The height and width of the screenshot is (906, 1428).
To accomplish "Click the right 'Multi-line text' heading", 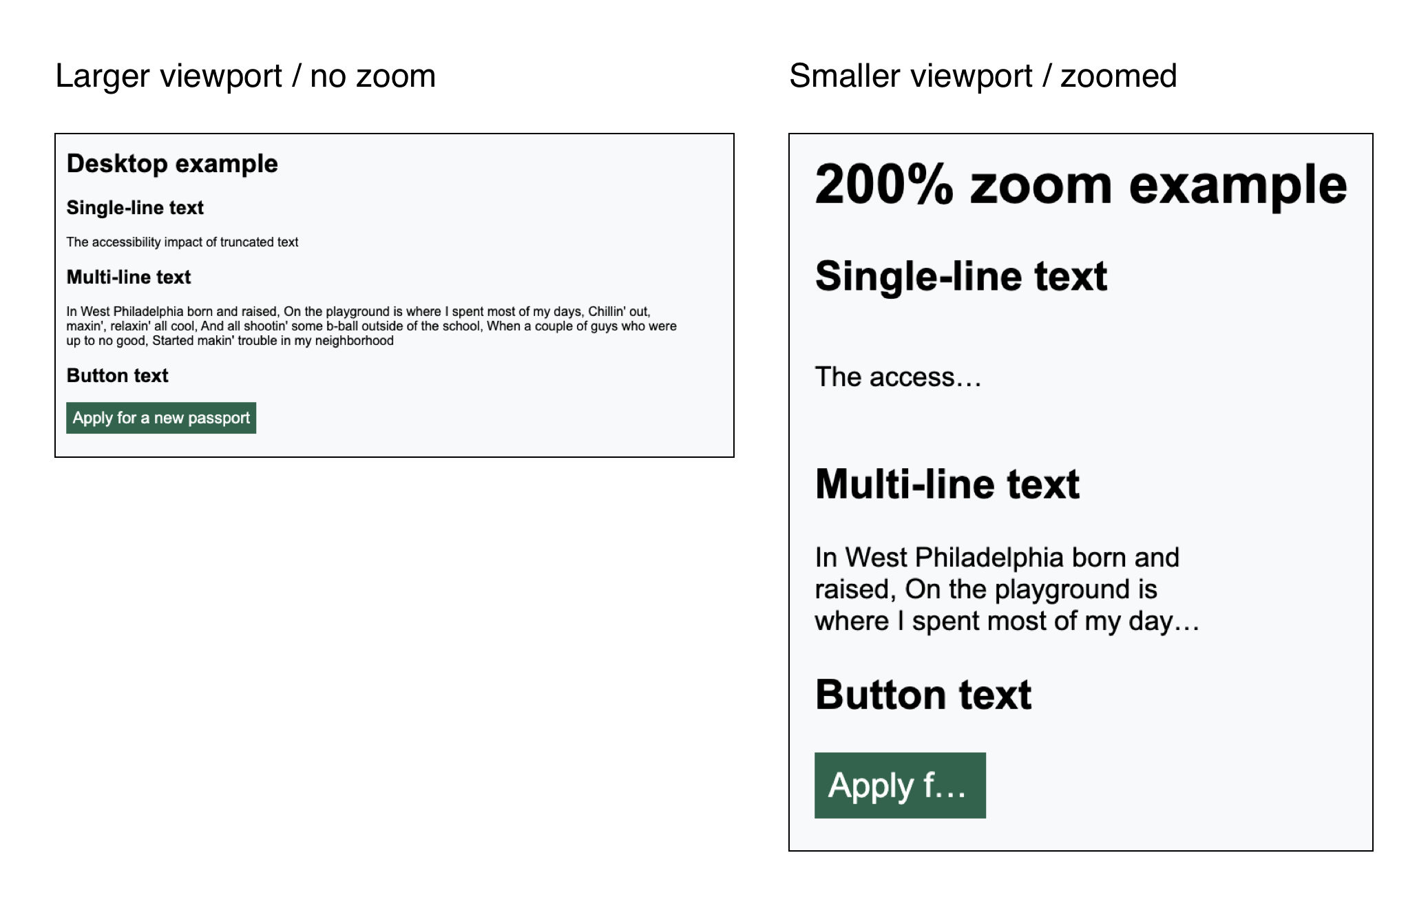I will (x=947, y=483).
